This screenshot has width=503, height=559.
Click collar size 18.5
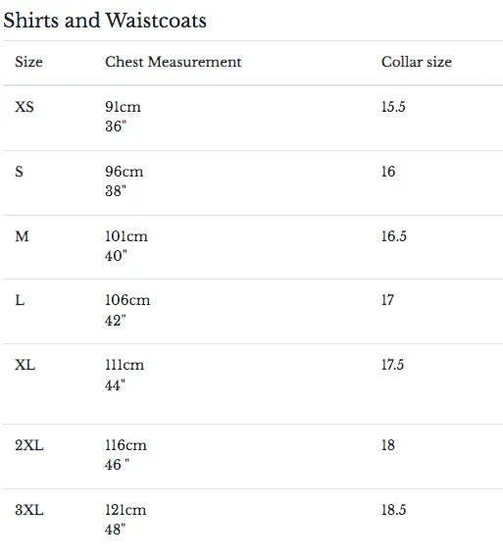393,510
